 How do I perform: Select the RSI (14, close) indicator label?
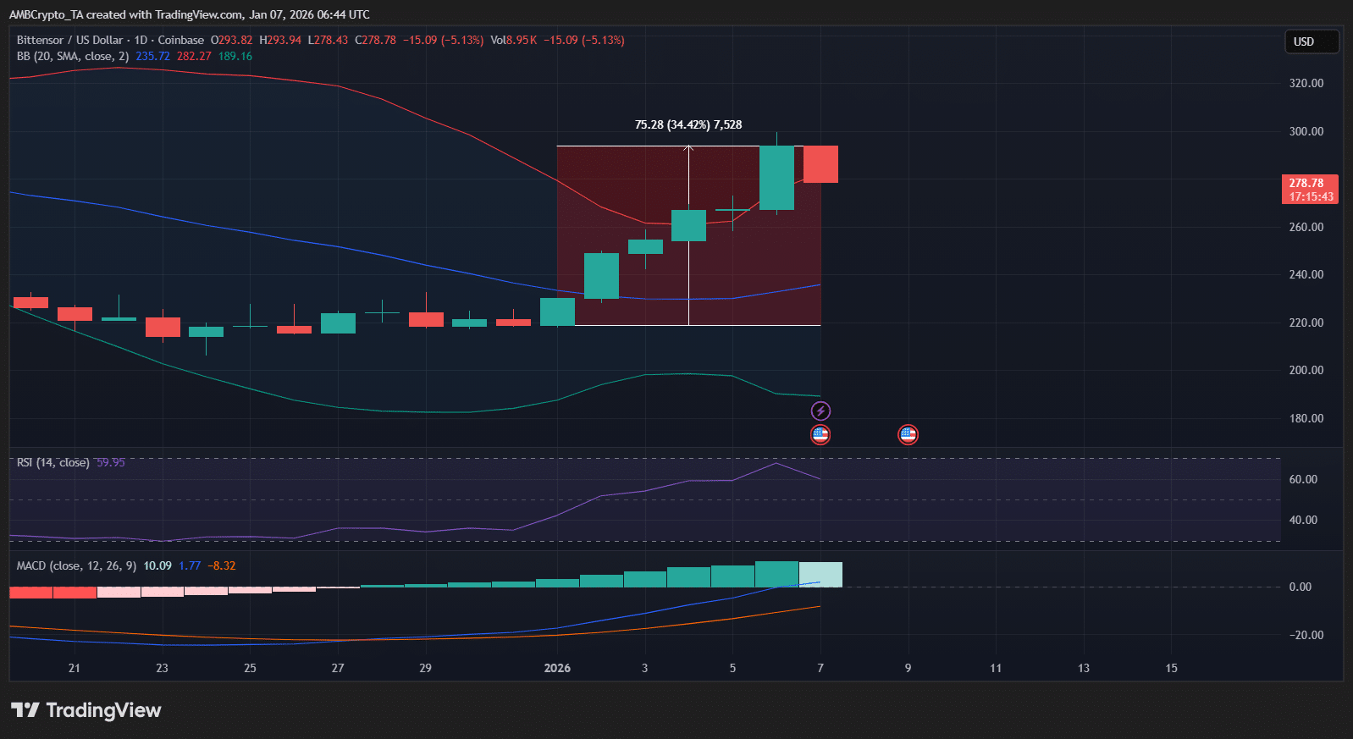coord(52,462)
